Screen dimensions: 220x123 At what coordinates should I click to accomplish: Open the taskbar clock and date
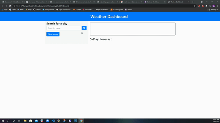pyautogui.click(x=216, y=121)
